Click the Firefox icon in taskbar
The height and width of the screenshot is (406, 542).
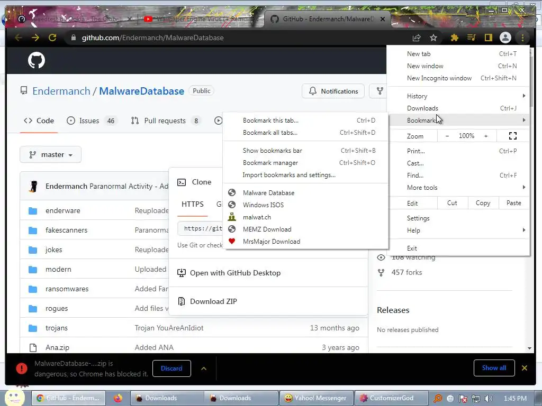pyautogui.click(x=118, y=398)
